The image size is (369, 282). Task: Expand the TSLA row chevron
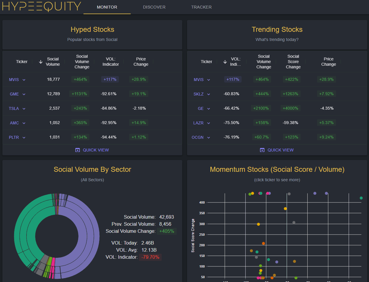(x=24, y=109)
